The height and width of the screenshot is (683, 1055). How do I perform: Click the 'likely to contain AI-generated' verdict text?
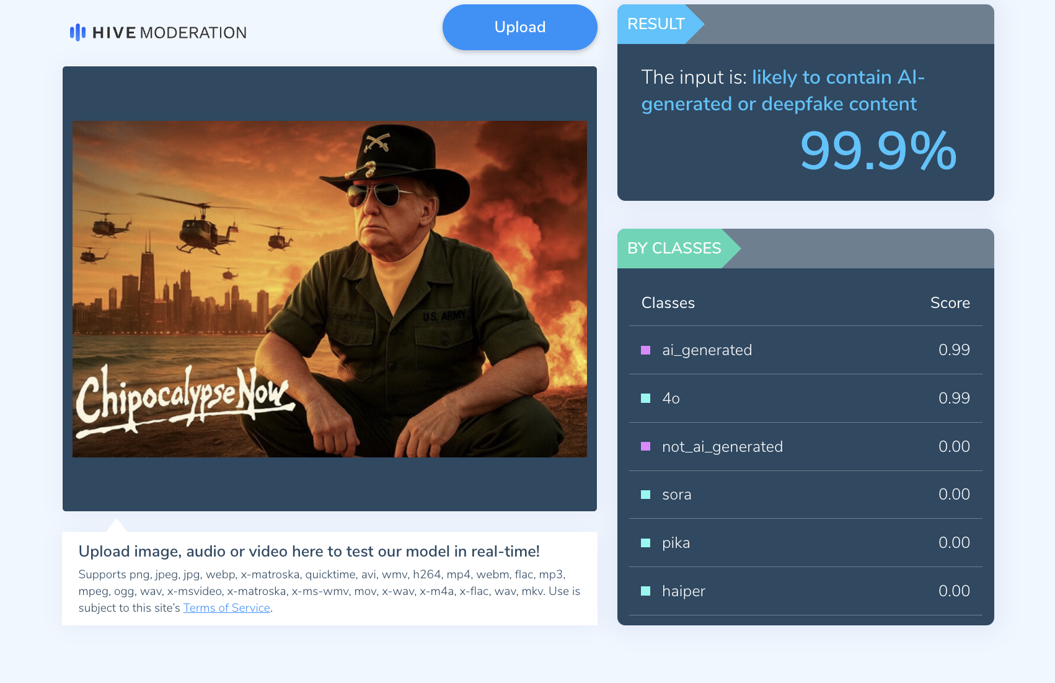(783, 90)
